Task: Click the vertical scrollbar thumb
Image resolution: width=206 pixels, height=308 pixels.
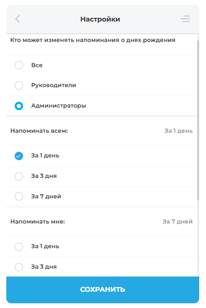Action: tap(198, 120)
